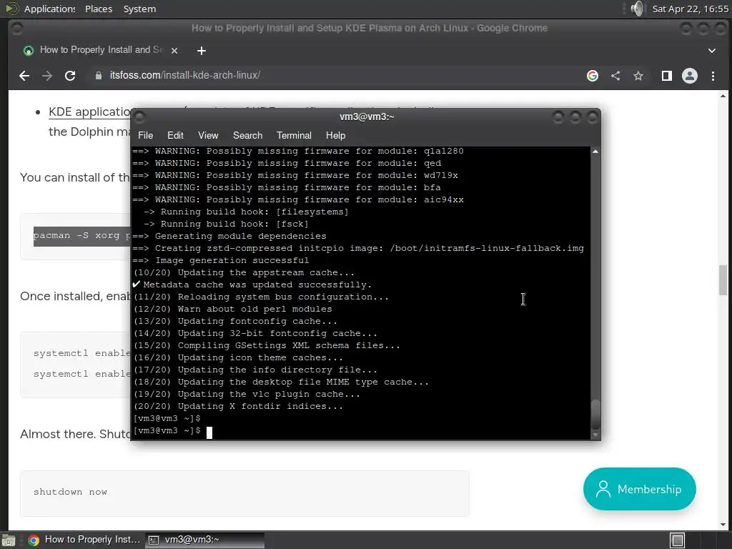Click the itsfoss tab title
This screenshot has width=732, height=549.
[x=102, y=50]
